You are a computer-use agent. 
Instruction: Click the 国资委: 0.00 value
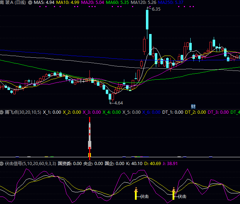click(70, 164)
